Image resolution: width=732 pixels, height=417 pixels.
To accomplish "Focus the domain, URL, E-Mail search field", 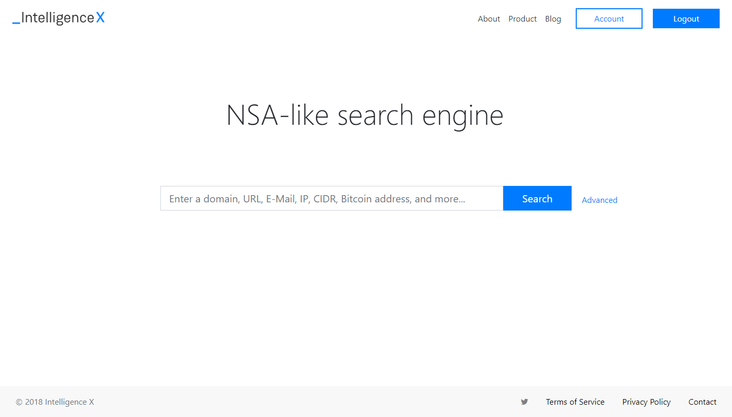I will click(x=332, y=199).
